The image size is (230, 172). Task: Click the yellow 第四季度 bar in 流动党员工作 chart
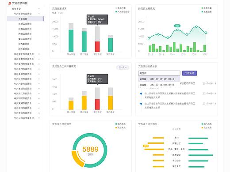point(111,103)
